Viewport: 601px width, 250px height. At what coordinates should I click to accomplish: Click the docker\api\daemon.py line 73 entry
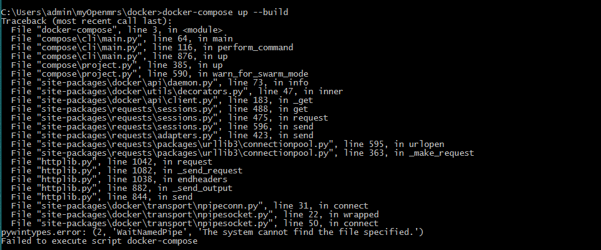pos(159,83)
